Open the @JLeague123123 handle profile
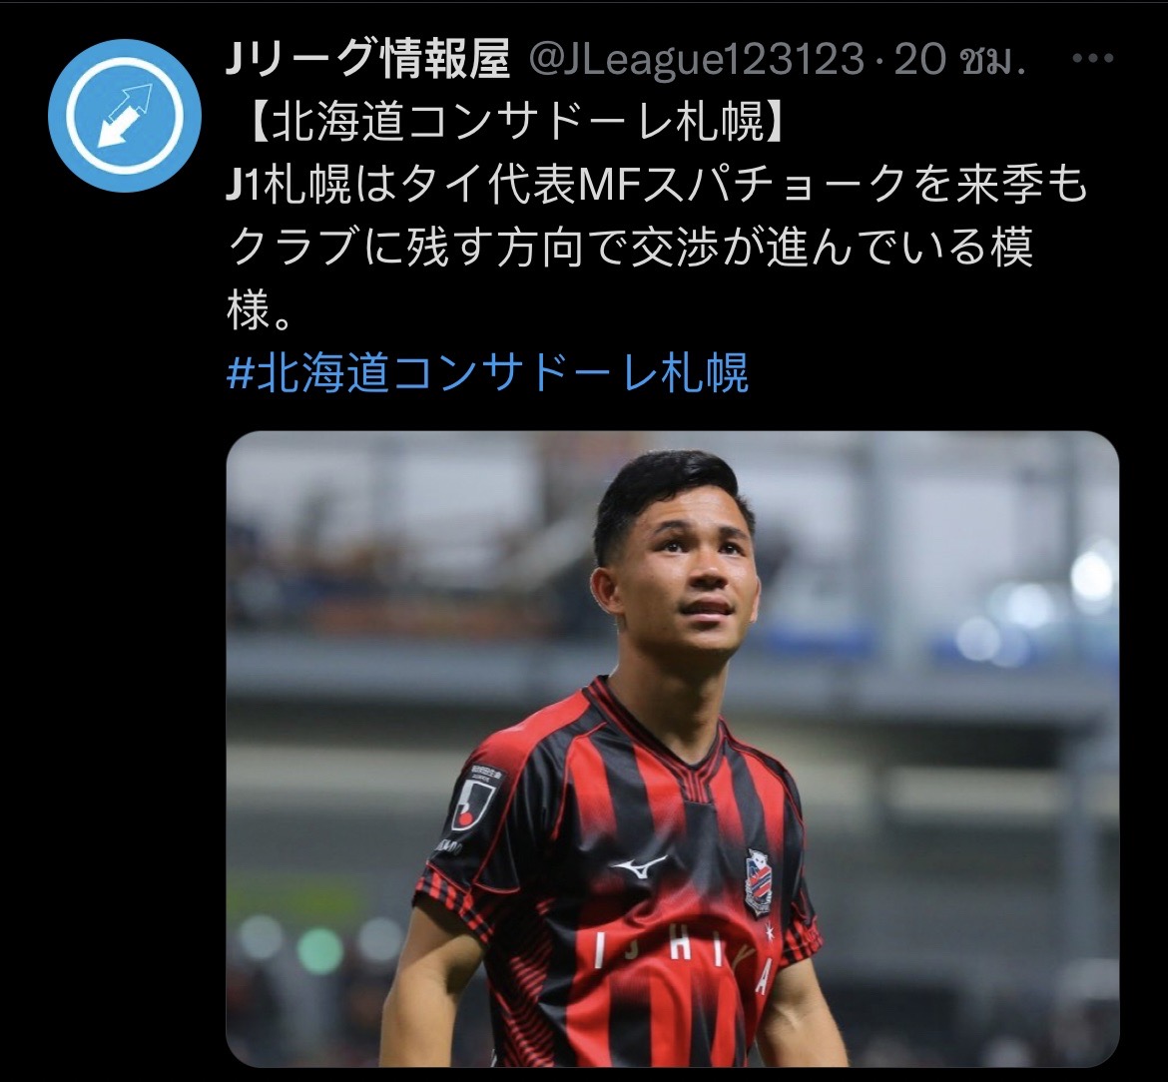 pyautogui.click(x=696, y=59)
